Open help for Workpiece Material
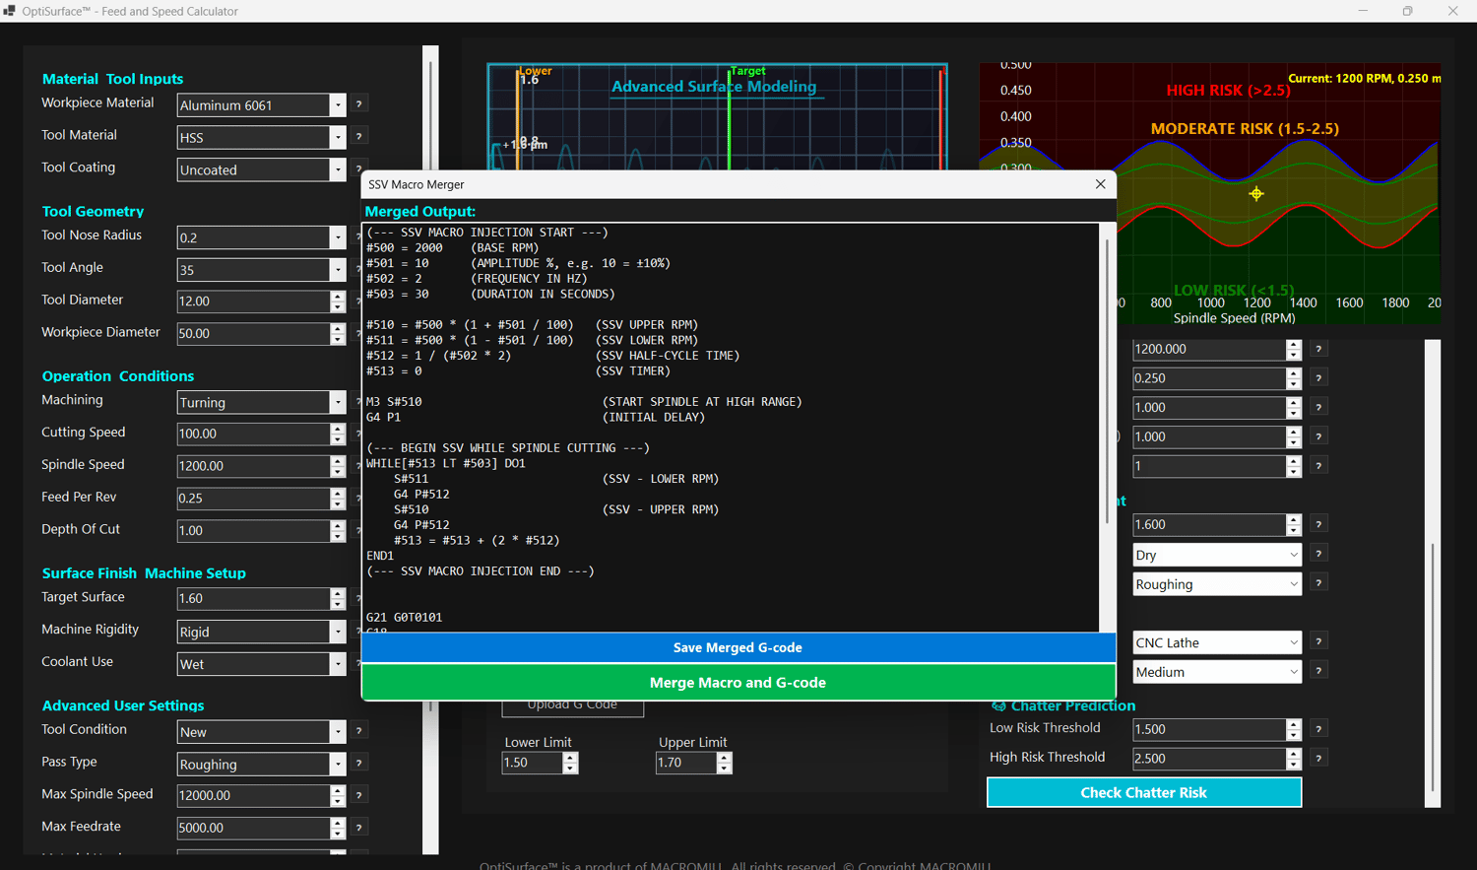Screen dimensions: 1477x870 [x=359, y=104]
